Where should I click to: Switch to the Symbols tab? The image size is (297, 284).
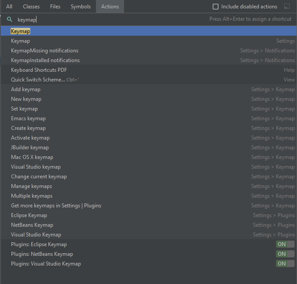(x=81, y=7)
